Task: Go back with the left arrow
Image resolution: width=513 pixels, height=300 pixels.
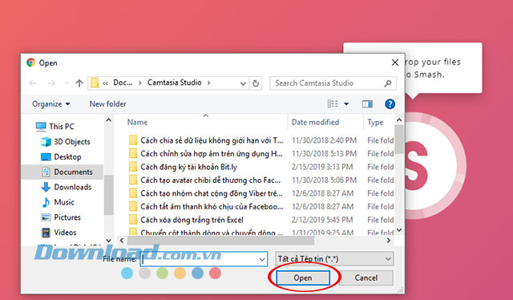Action: click(33, 83)
